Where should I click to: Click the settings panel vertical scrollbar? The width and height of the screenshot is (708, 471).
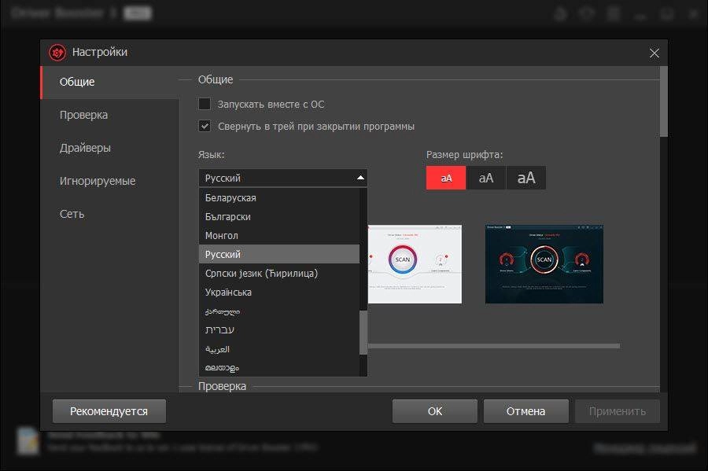[x=664, y=101]
